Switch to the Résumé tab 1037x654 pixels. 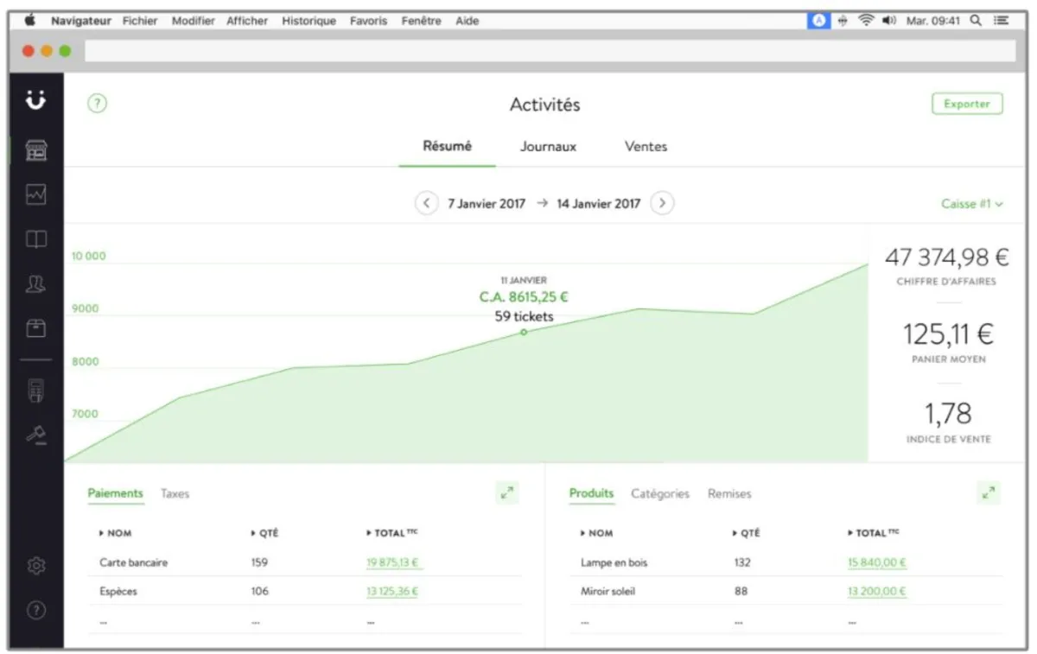coord(448,146)
